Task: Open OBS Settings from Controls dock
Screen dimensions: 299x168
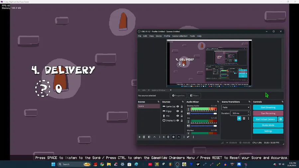Action: (268, 131)
